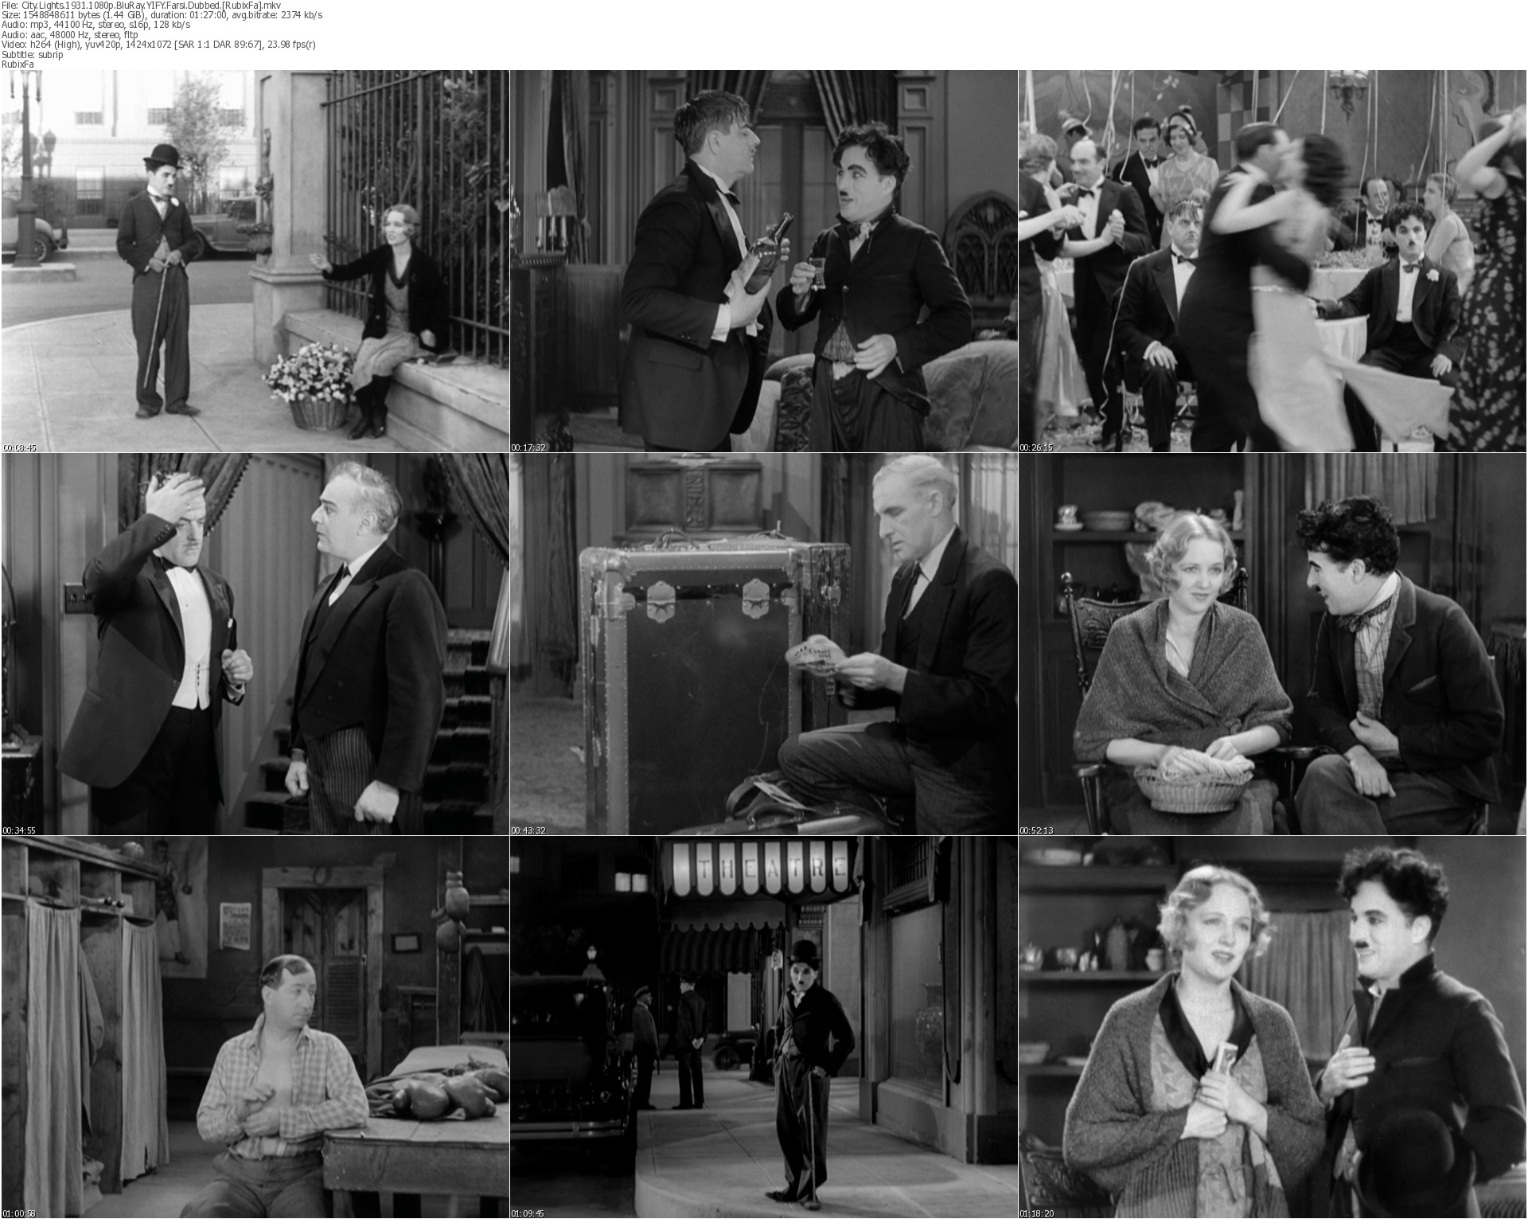
Task: Select the thumbnail of the man clutching his head
Action: (x=255, y=644)
